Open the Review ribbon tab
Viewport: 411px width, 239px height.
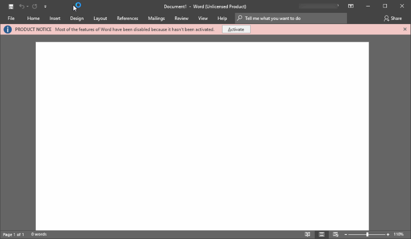181,18
